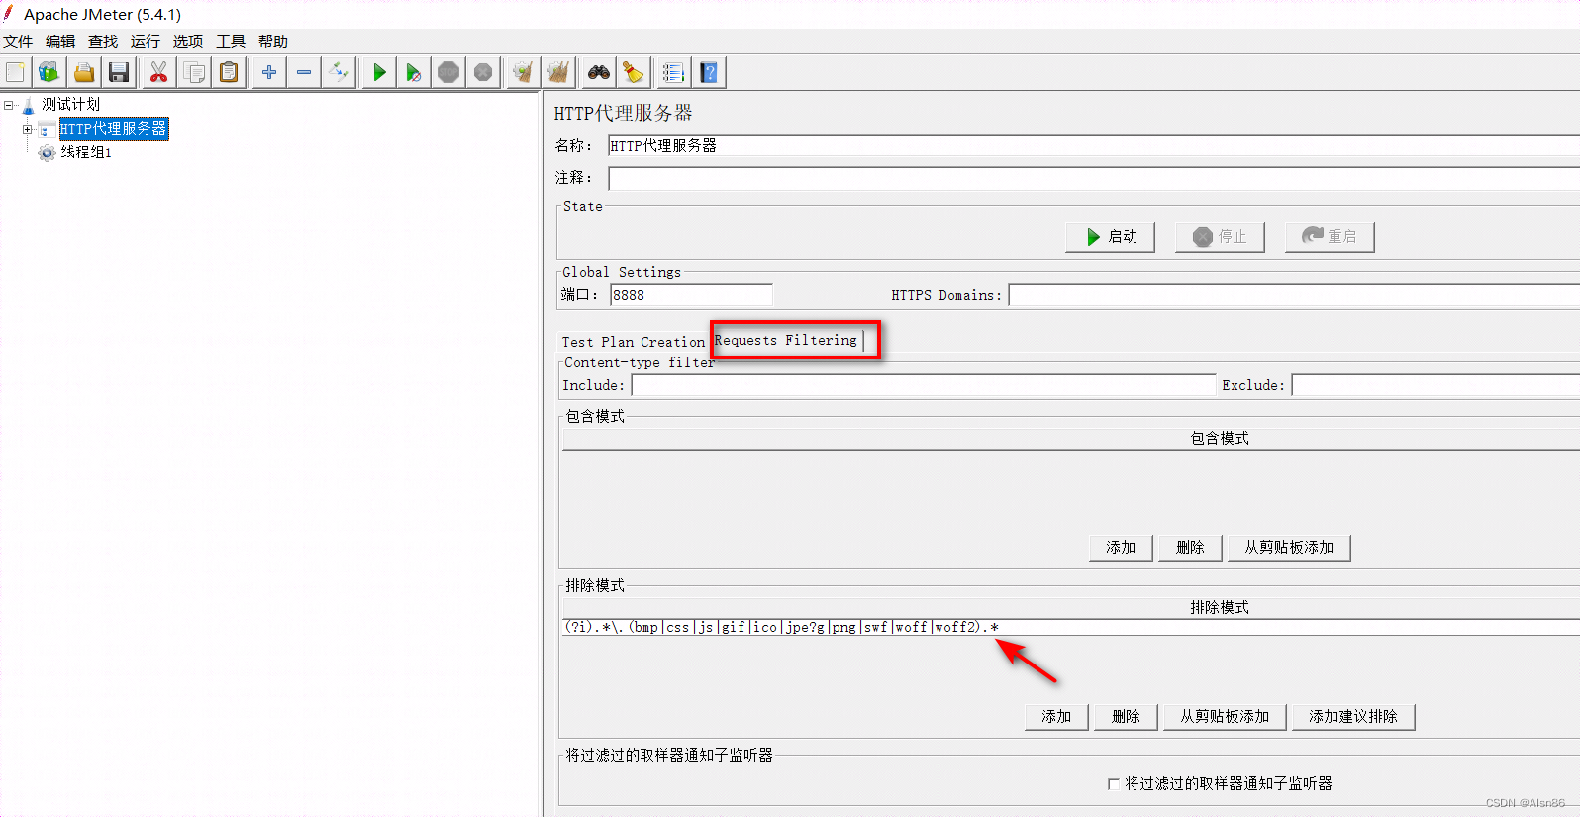The width and height of the screenshot is (1580, 817).
Task: Switch to Requests Filtering tab
Action: (786, 340)
